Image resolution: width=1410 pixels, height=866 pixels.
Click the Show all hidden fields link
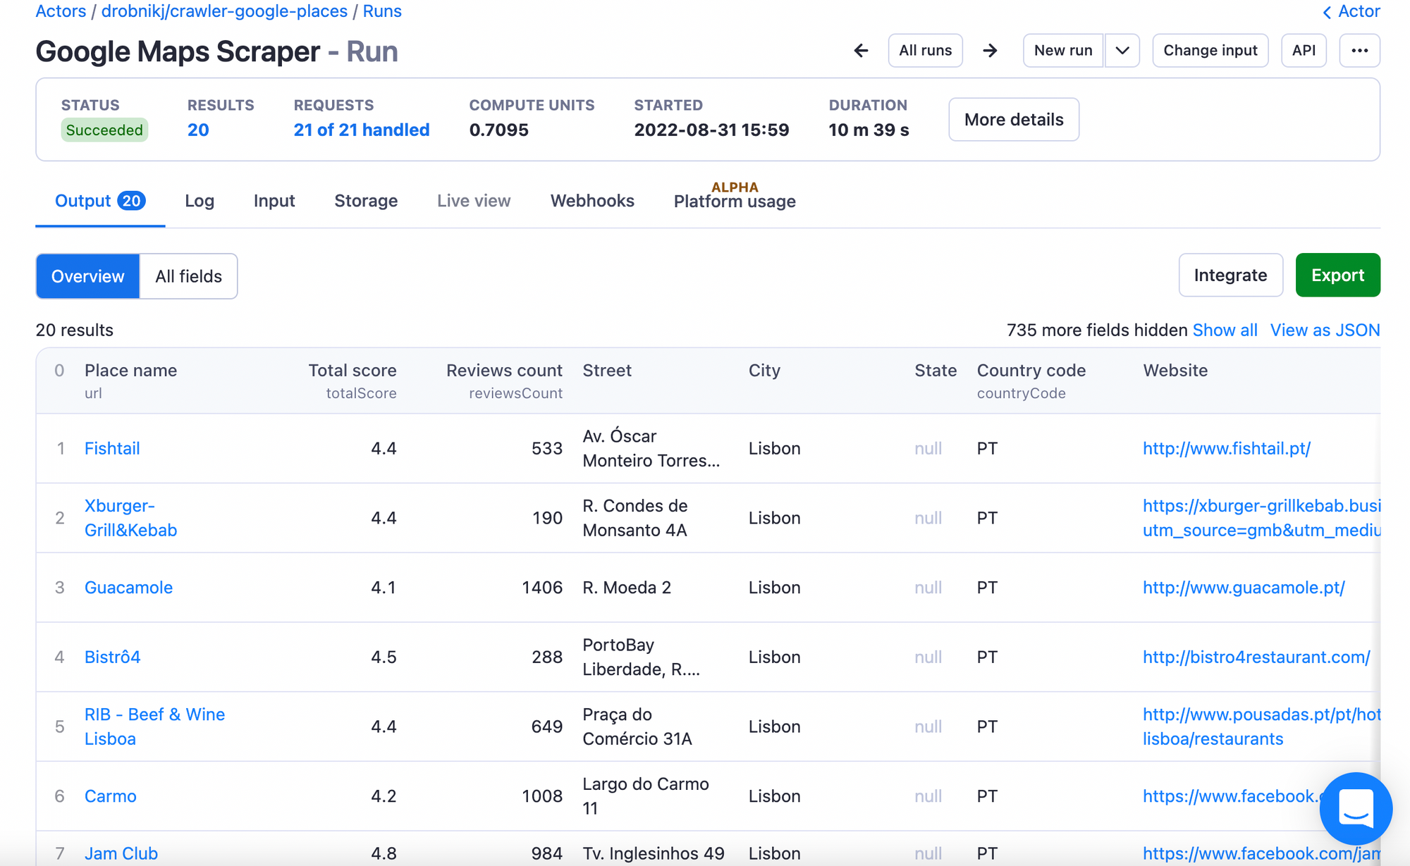(1225, 330)
